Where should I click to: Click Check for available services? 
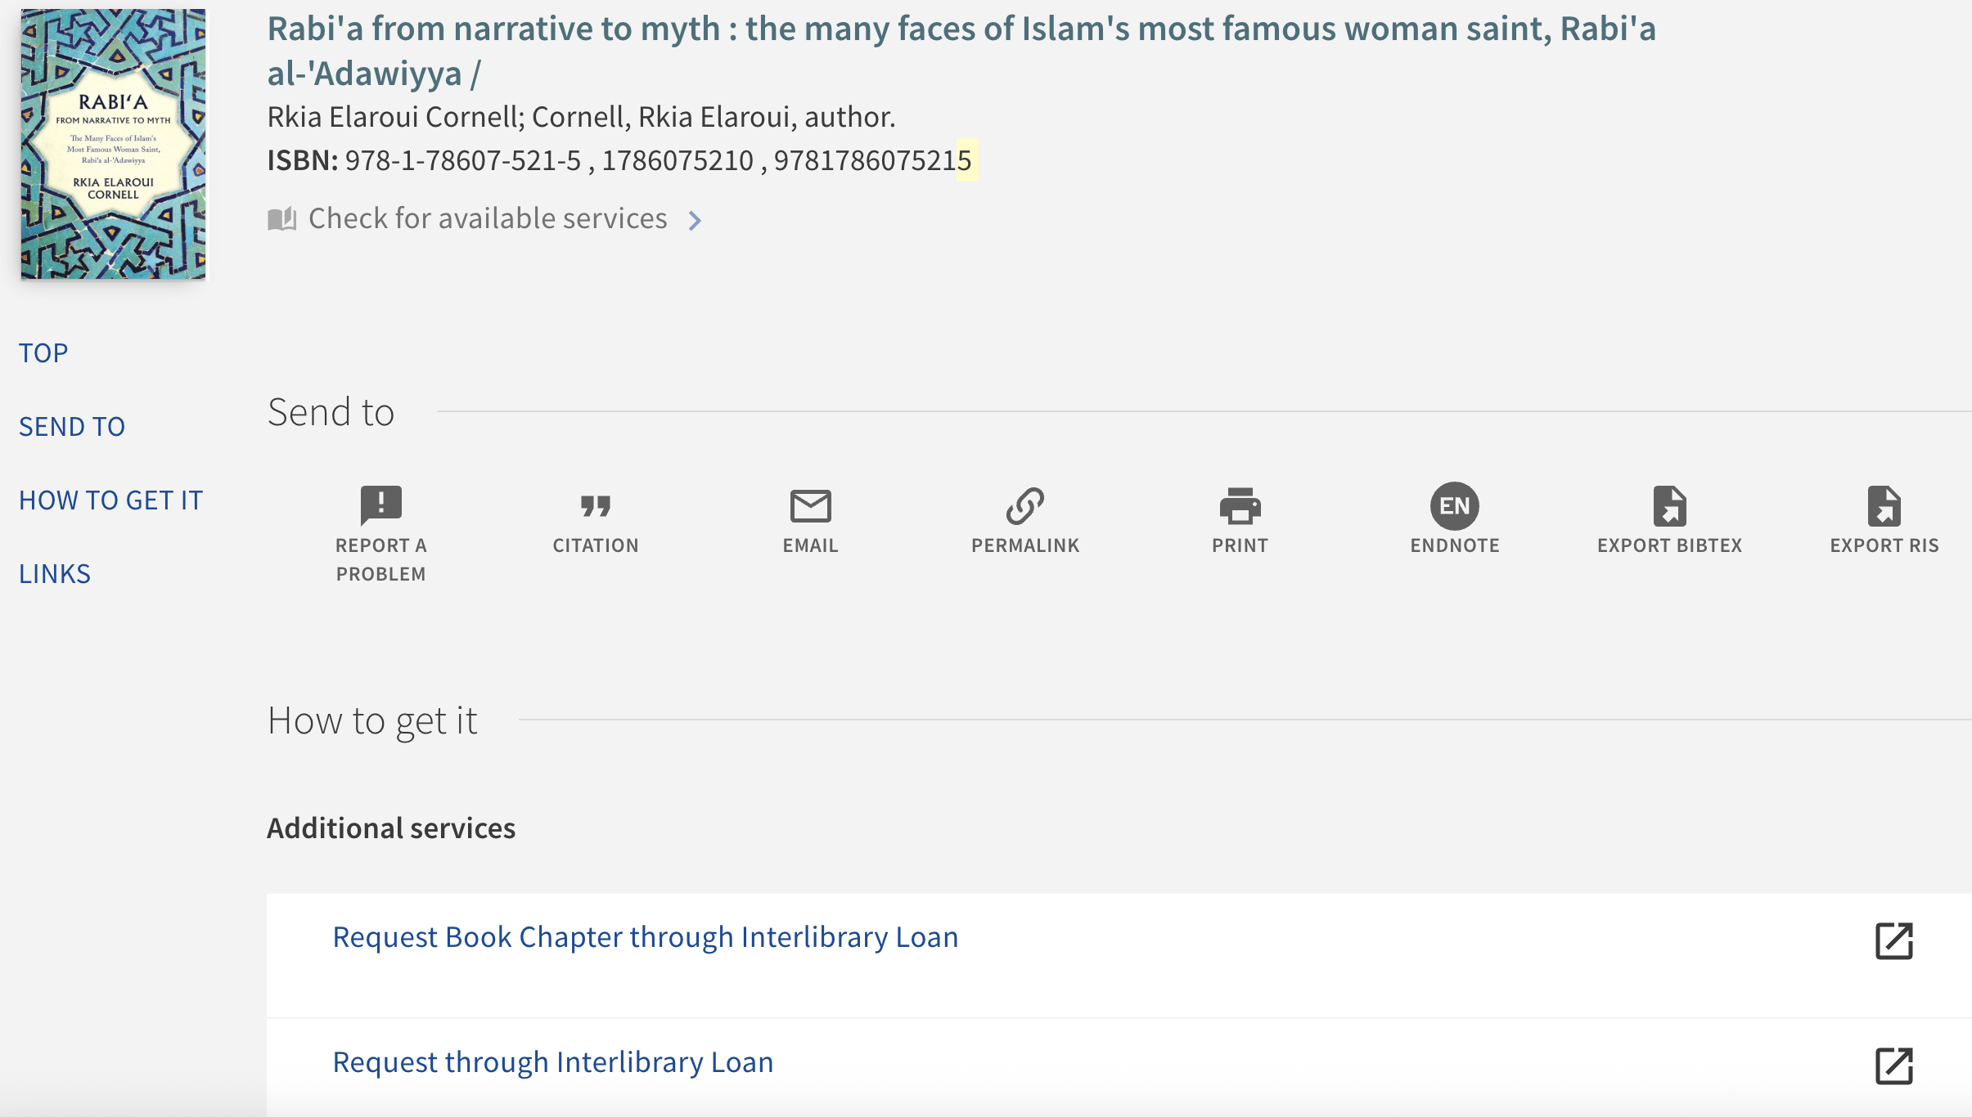coord(488,219)
